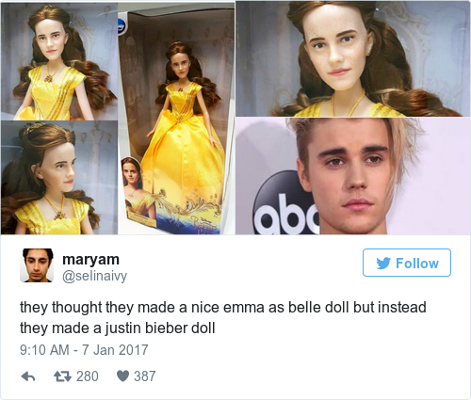Open the @selinaivy handle link
Image resolution: width=471 pixels, height=400 pixels.
point(94,276)
